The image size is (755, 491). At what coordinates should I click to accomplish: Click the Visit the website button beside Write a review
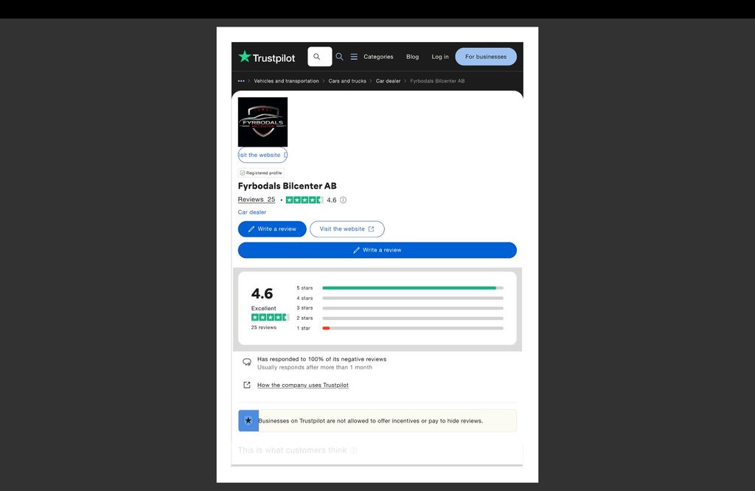tap(347, 229)
